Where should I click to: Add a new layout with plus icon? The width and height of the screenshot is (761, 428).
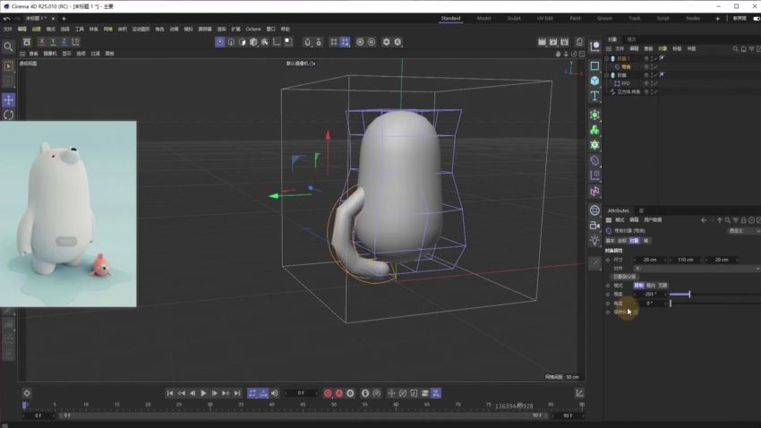tap(717, 19)
